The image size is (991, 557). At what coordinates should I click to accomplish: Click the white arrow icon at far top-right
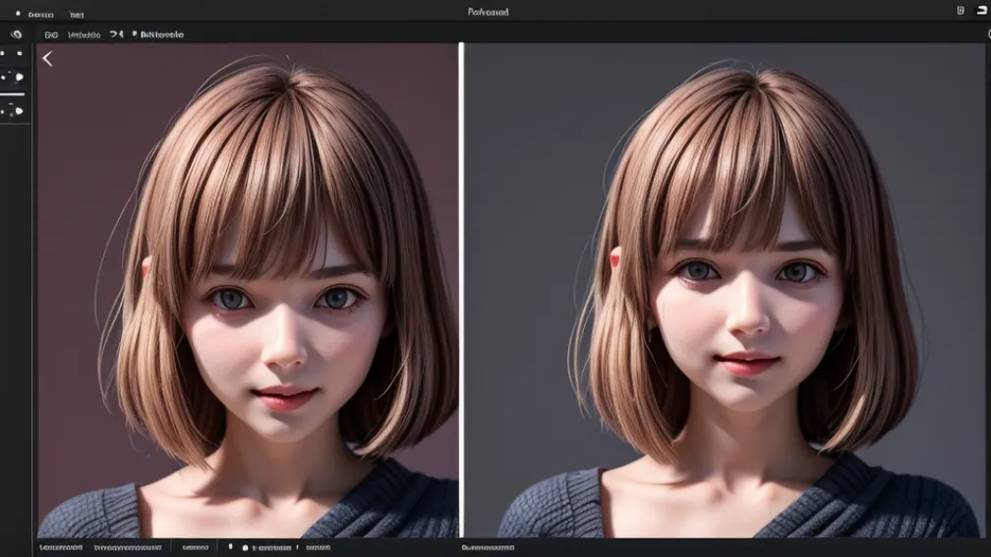pyautogui.click(x=983, y=11)
